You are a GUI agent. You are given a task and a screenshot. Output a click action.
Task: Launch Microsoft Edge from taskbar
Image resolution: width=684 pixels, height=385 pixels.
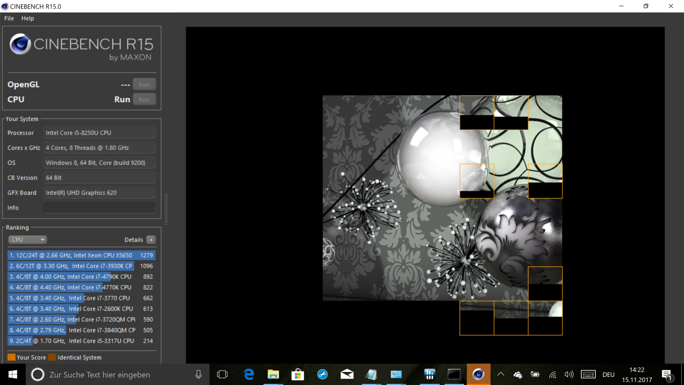(x=249, y=374)
